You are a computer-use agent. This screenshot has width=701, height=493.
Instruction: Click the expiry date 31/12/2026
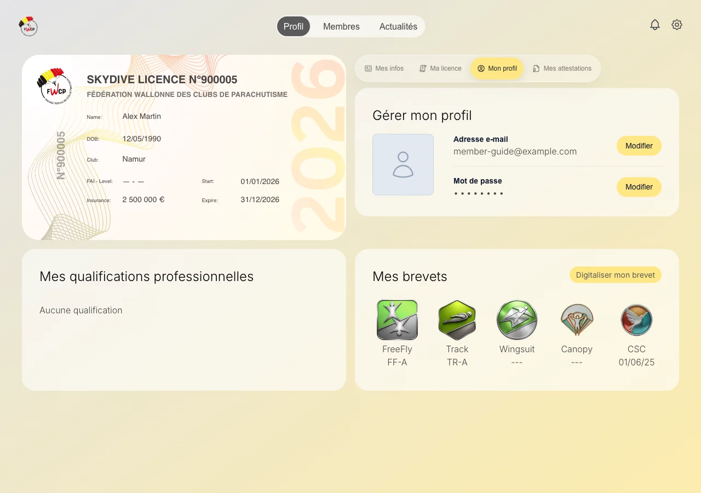260,199
